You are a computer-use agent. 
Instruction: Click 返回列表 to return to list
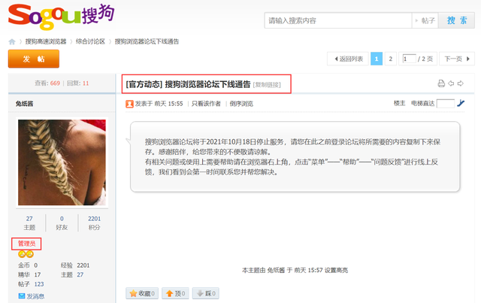click(348, 59)
